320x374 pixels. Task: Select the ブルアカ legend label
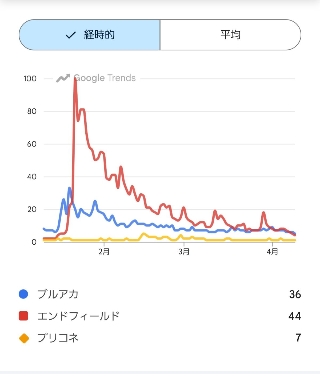pyautogui.click(x=58, y=294)
